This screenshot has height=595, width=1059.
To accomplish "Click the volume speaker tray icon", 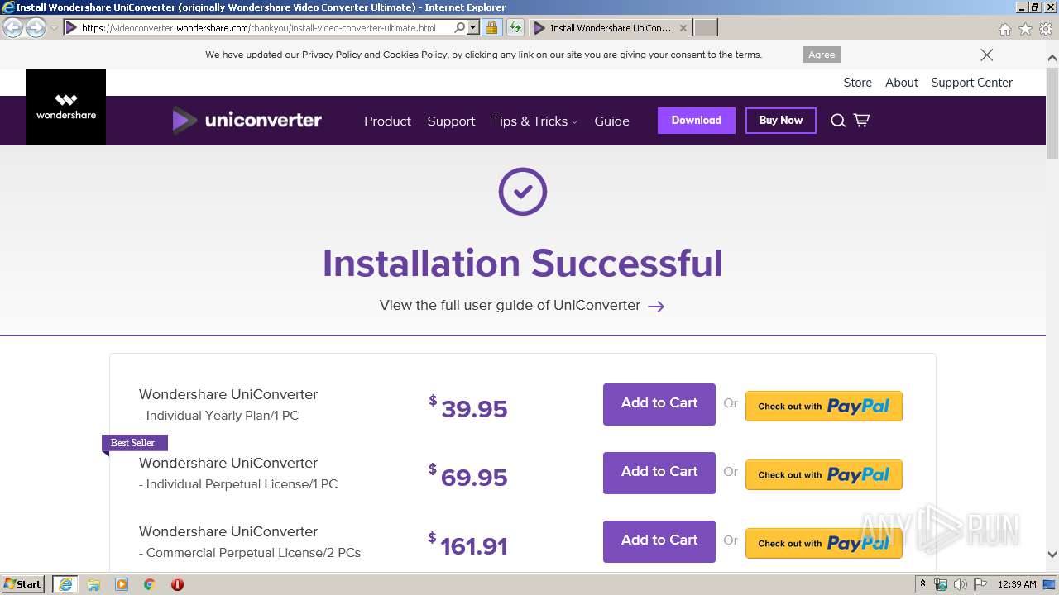I will tap(961, 584).
